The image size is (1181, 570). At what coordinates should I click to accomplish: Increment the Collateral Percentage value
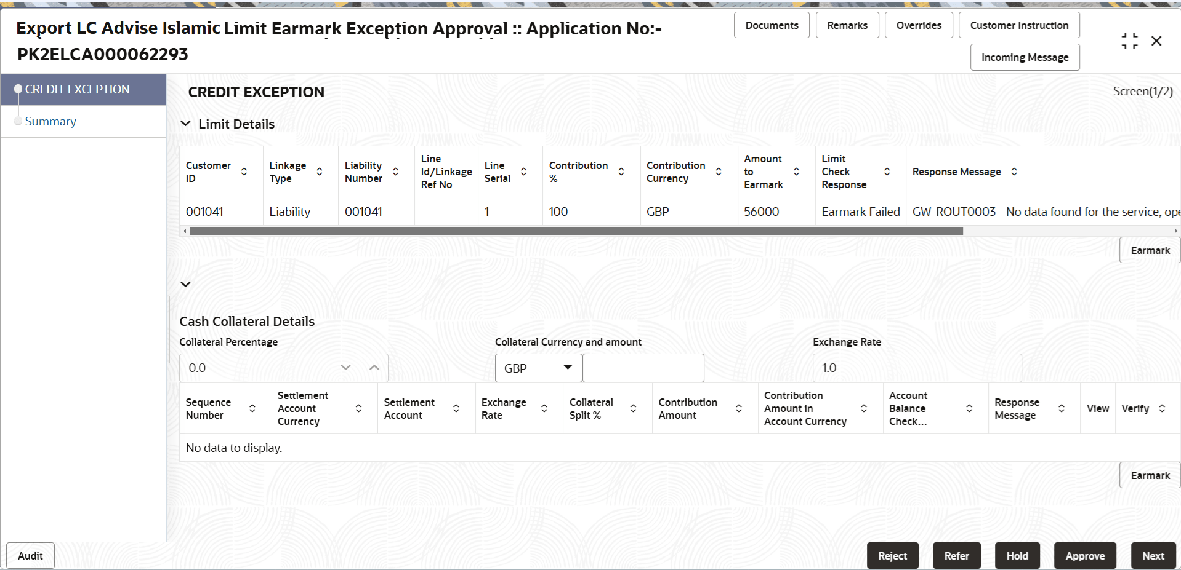[x=374, y=367]
